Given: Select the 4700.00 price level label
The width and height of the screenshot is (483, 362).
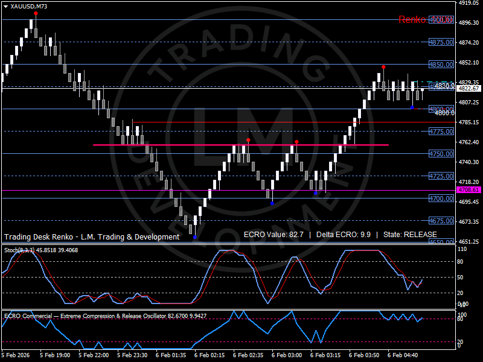Looking at the screenshot, I should pos(441,198).
